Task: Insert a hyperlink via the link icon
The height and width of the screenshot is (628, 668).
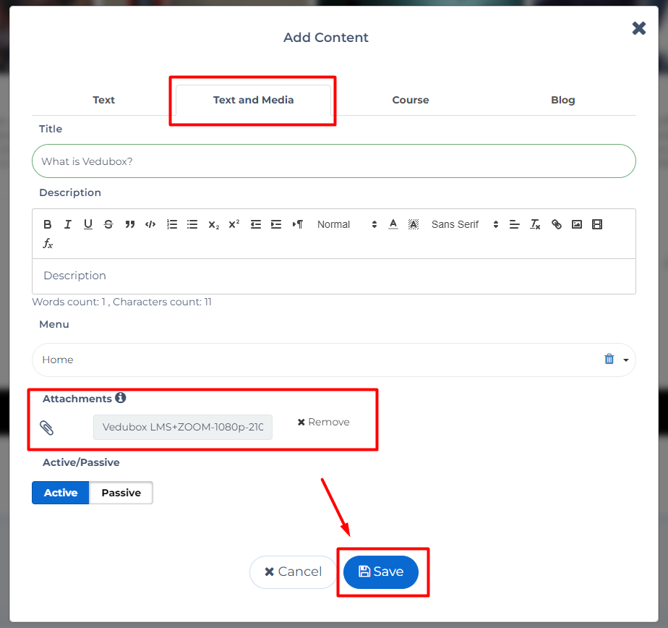Action: [x=557, y=224]
